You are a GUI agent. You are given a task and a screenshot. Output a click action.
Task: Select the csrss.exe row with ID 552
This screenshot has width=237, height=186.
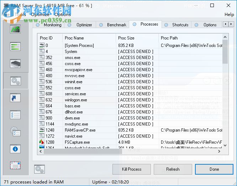(x=130, y=87)
